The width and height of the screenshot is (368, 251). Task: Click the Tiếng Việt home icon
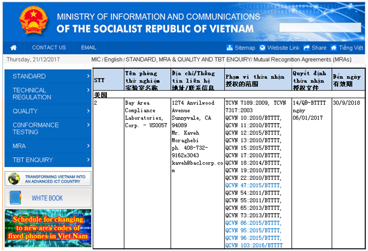coord(334,48)
